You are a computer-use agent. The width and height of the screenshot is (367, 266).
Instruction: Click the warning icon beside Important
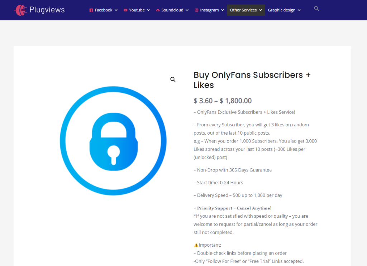pyautogui.click(x=196, y=245)
